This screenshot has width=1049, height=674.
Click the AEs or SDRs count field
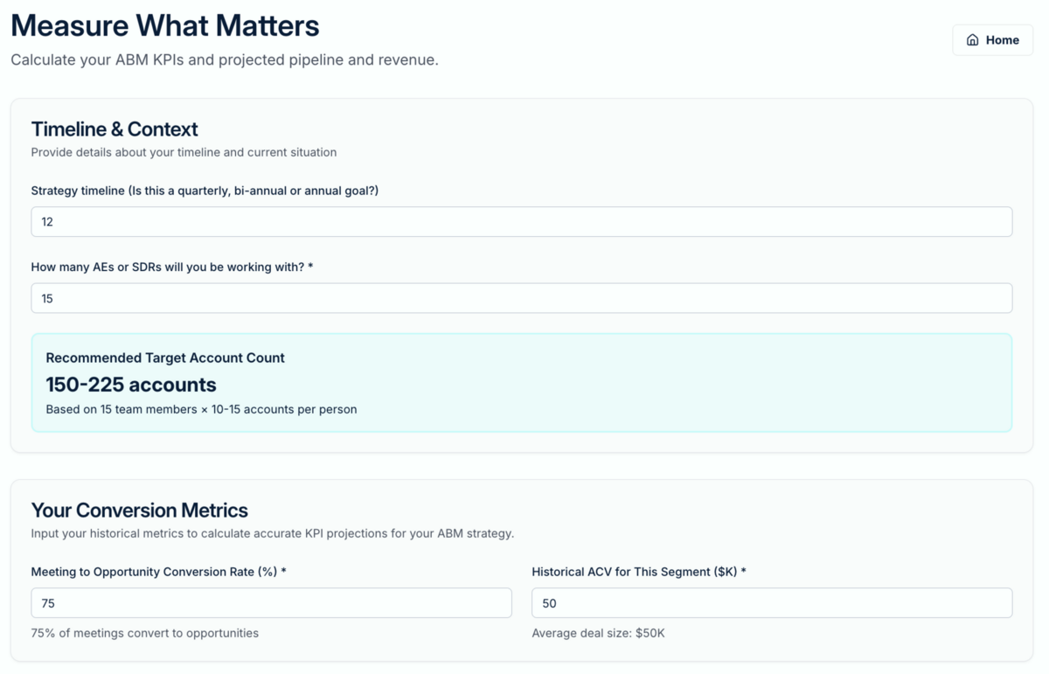(521, 298)
